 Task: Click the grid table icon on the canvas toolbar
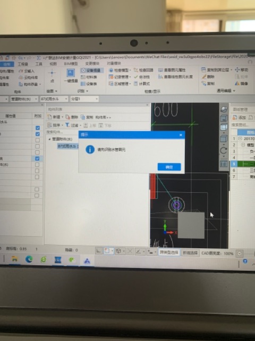[224, 164]
